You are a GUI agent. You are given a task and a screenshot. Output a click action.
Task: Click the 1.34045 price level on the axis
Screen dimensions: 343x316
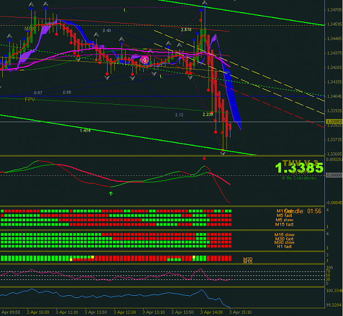[x=334, y=96]
